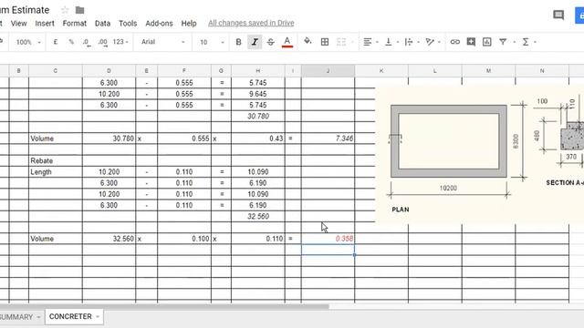Increase decimal places

pyautogui.click(x=103, y=43)
